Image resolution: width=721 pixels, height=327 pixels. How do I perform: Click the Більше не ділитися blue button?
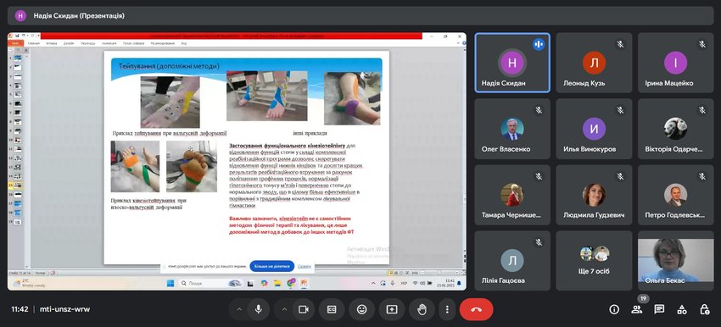tap(272, 266)
